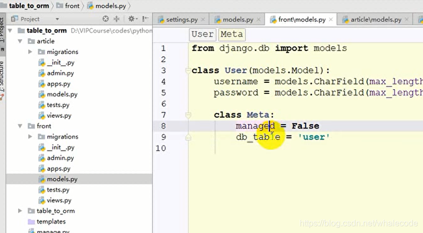The width and height of the screenshot is (423, 233).
Task: Open _init_.py in article folder
Action: [x=61, y=63]
